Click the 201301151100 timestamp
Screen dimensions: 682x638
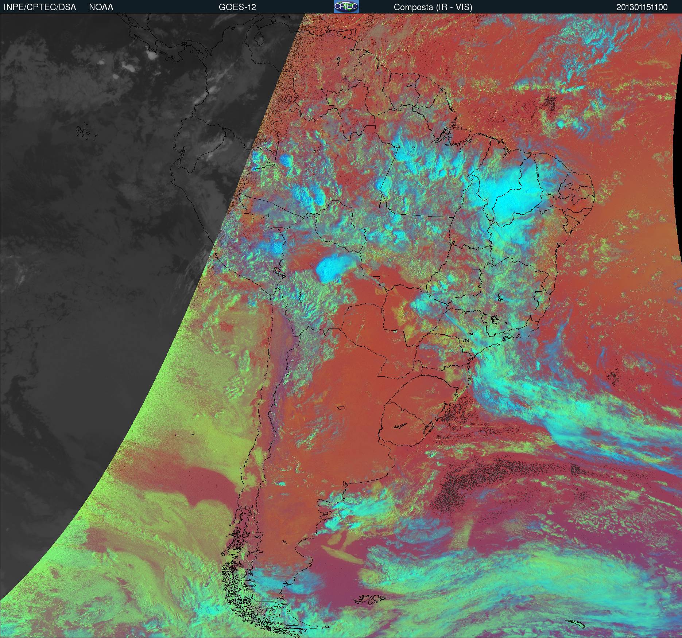click(x=642, y=7)
